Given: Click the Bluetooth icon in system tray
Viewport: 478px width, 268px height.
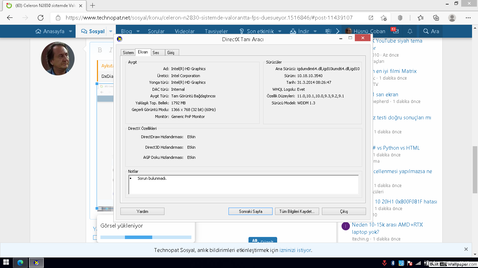Looking at the screenshot, I should (x=393, y=263).
